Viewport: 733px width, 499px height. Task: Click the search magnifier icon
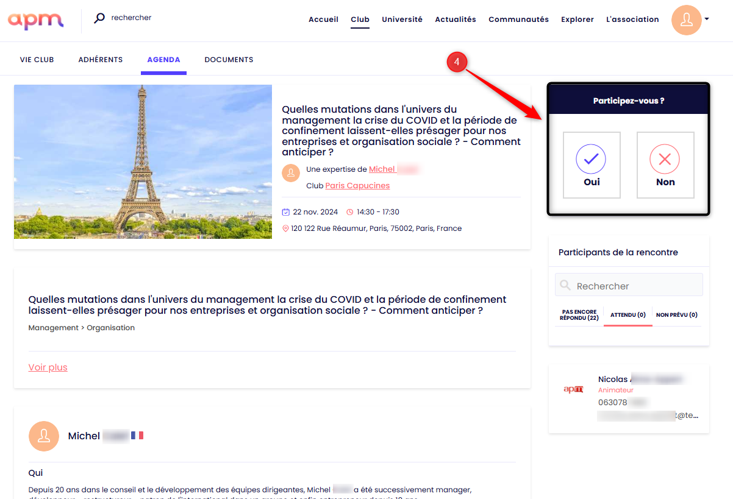click(x=99, y=18)
